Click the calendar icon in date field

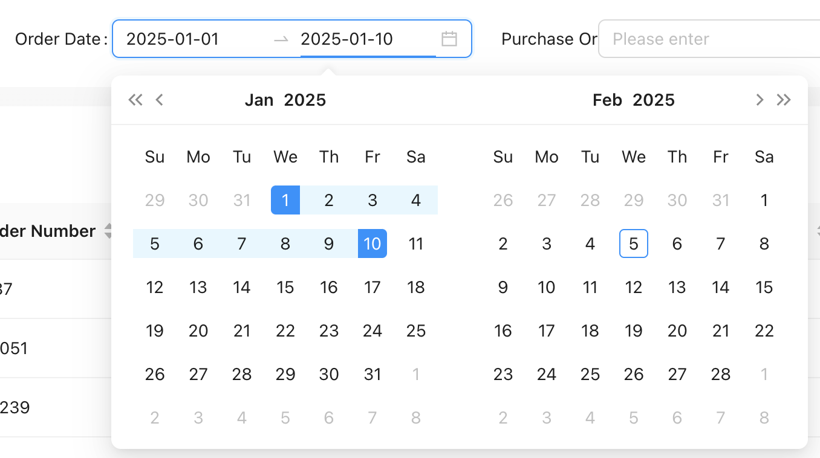449,39
